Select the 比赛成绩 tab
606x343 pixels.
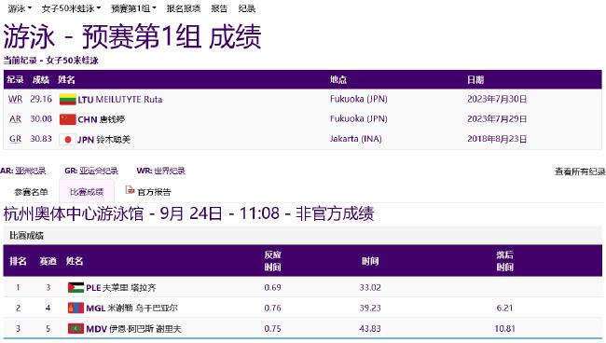click(87, 192)
